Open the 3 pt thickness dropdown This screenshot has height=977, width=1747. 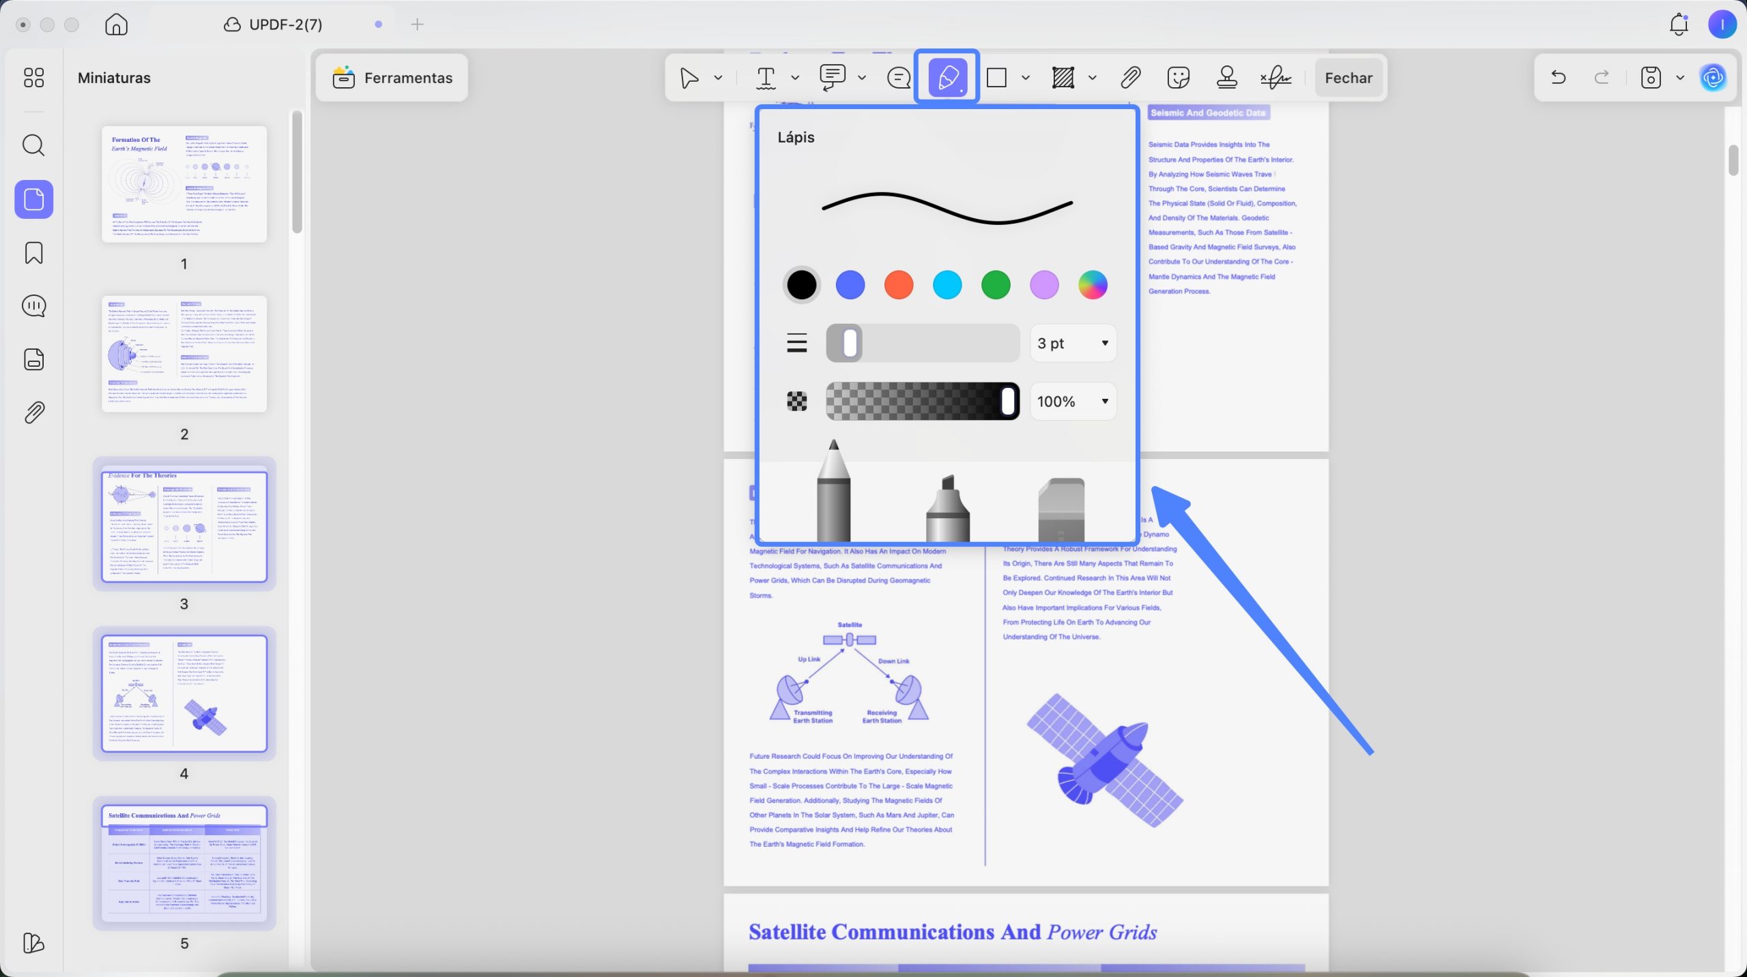(x=1073, y=343)
